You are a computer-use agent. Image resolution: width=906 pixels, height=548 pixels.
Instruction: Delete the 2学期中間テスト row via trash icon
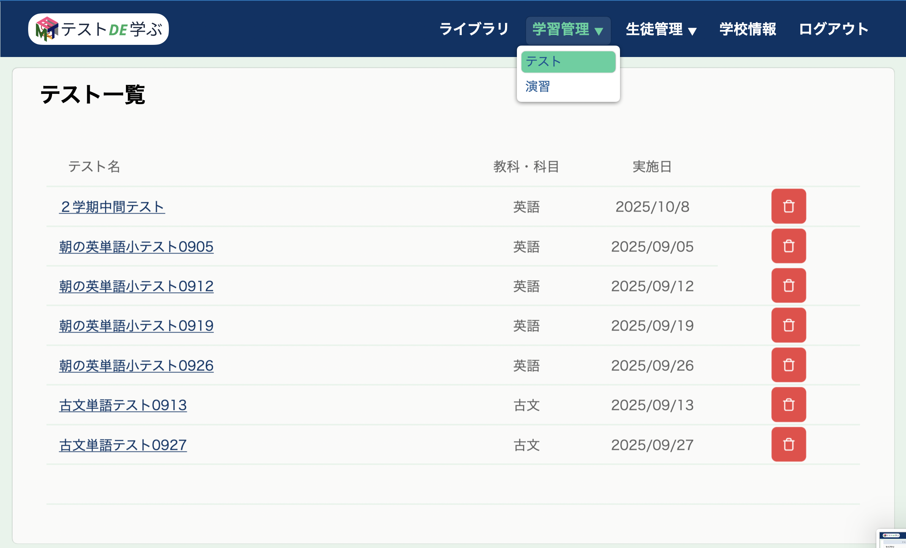pyautogui.click(x=788, y=206)
